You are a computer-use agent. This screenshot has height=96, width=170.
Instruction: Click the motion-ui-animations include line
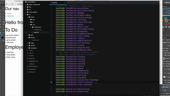click(x=72, y=91)
